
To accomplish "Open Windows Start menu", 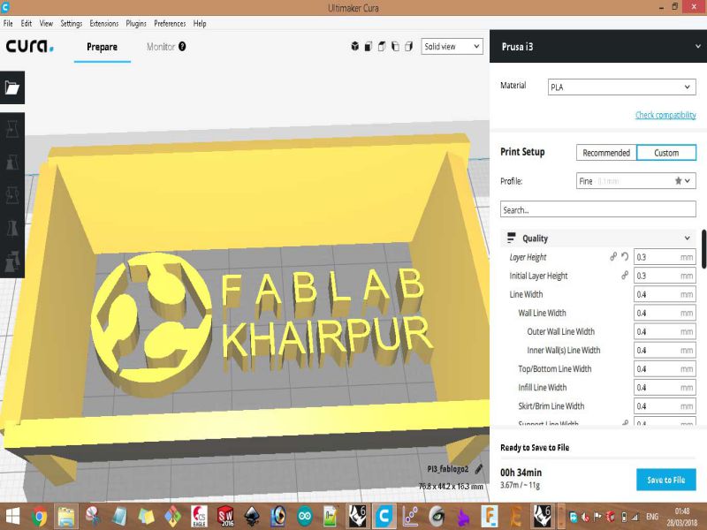I will [x=12, y=516].
